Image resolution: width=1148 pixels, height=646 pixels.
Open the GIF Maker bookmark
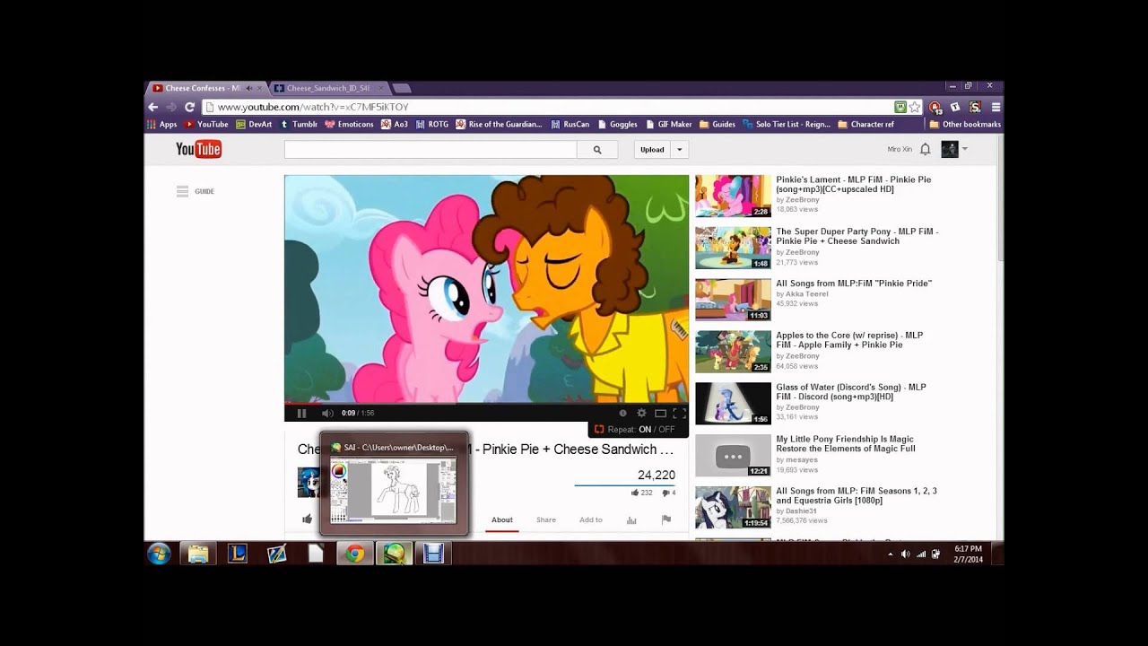click(x=668, y=125)
